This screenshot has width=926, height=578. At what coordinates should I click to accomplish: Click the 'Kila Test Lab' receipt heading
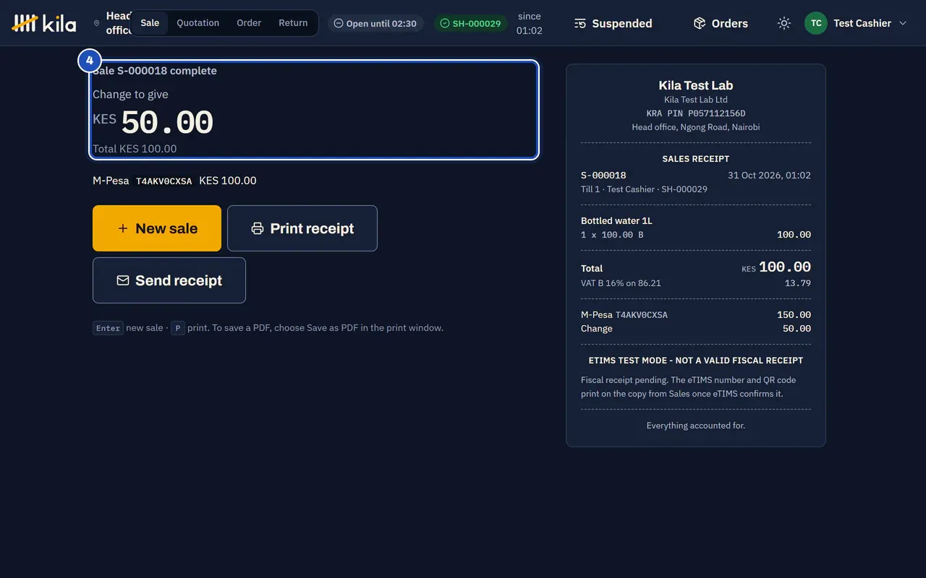click(x=696, y=85)
